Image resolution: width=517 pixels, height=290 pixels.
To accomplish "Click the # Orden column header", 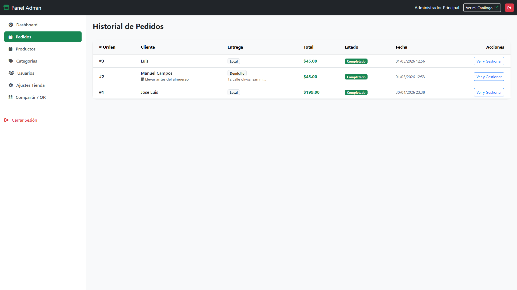I will point(107,47).
